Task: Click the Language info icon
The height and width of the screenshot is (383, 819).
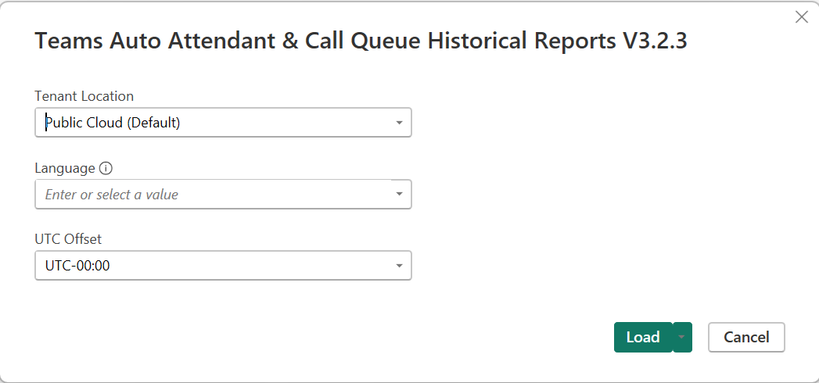Action: pyautogui.click(x=106, y=168)
